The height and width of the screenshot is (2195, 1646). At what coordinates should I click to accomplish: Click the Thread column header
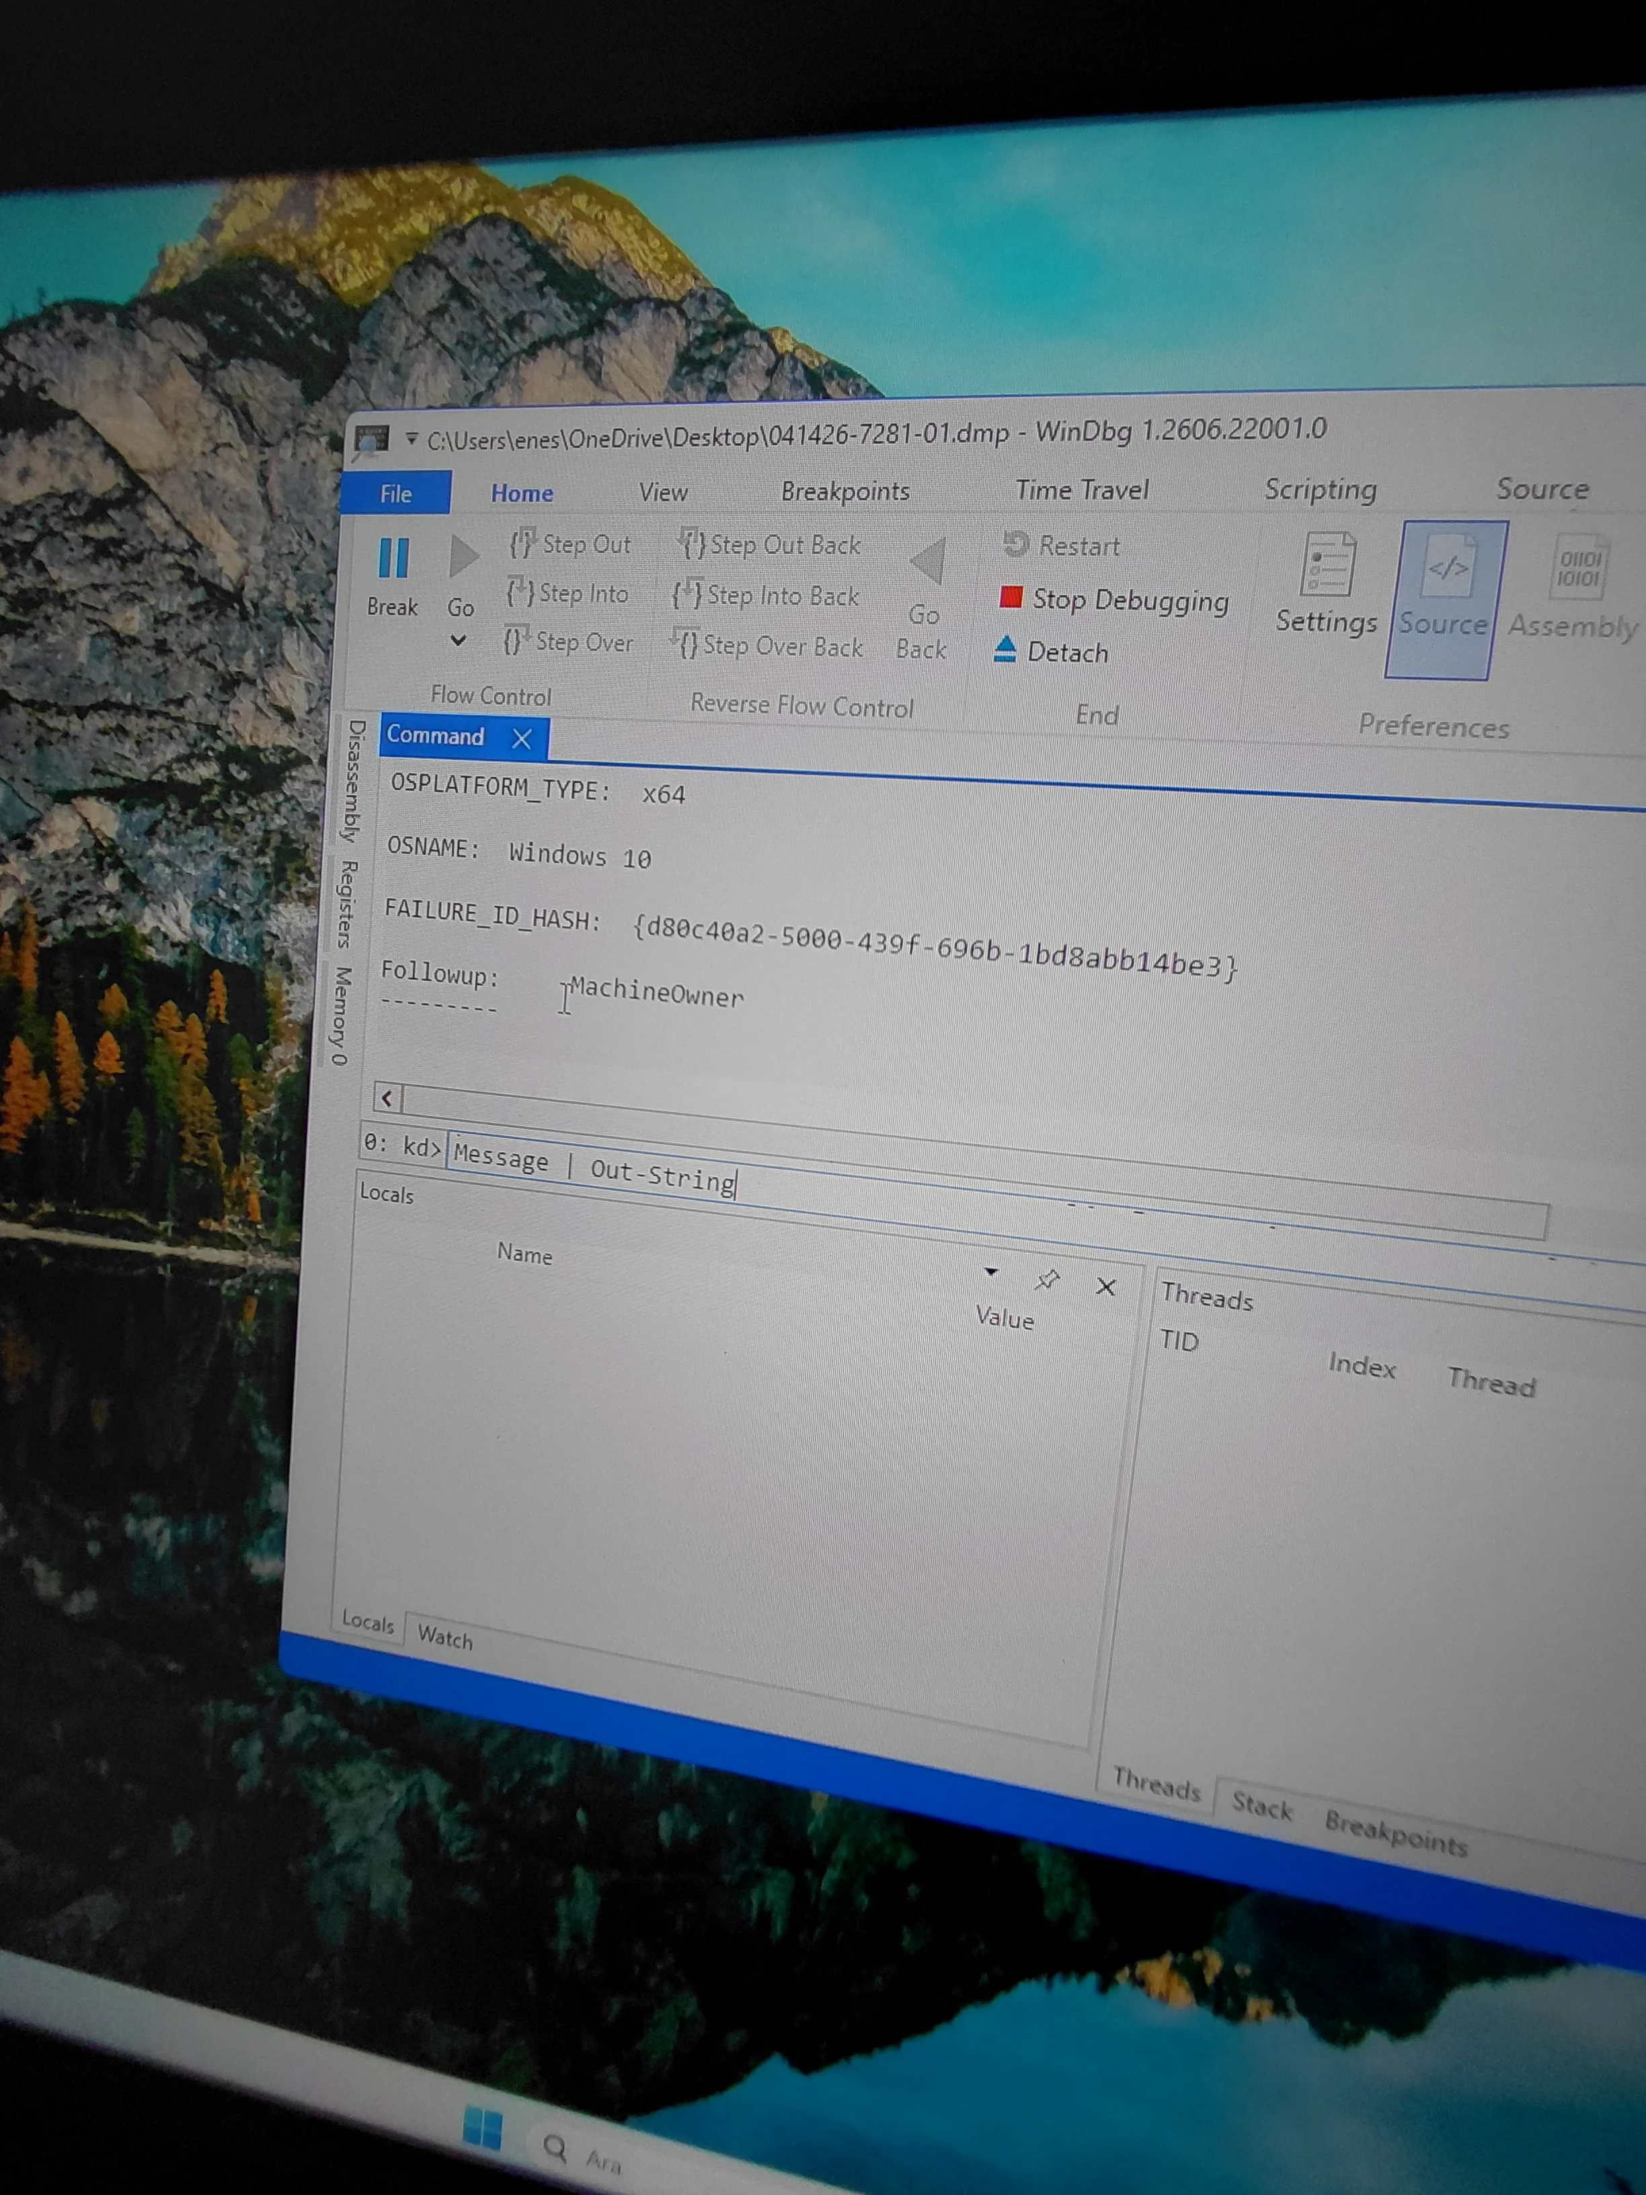pyautogui.click(x=1491, y=1381)
